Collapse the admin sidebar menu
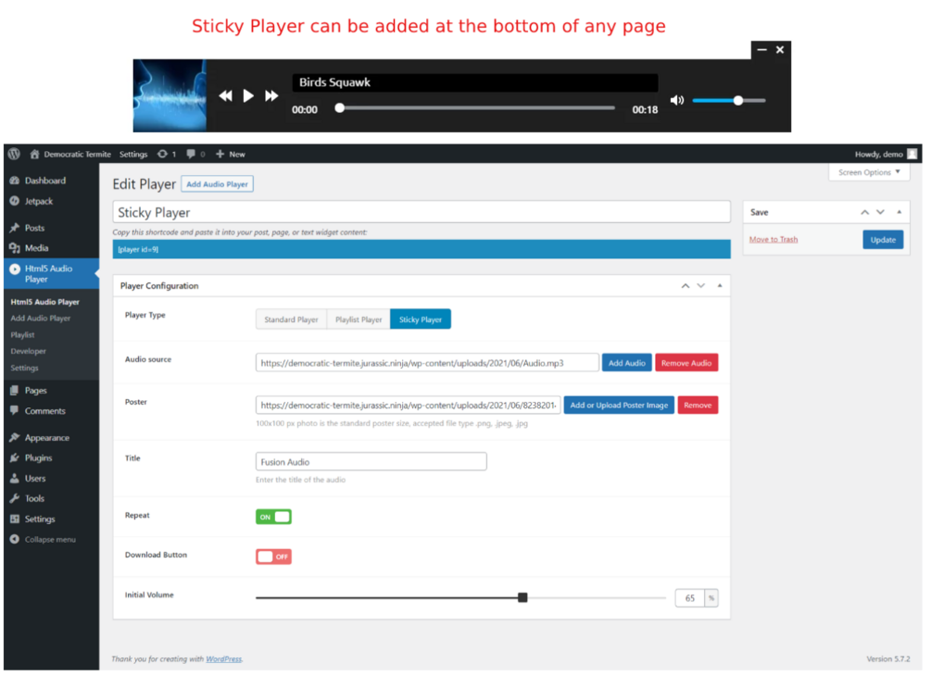 pyautogui.click(x=51, y=540)
